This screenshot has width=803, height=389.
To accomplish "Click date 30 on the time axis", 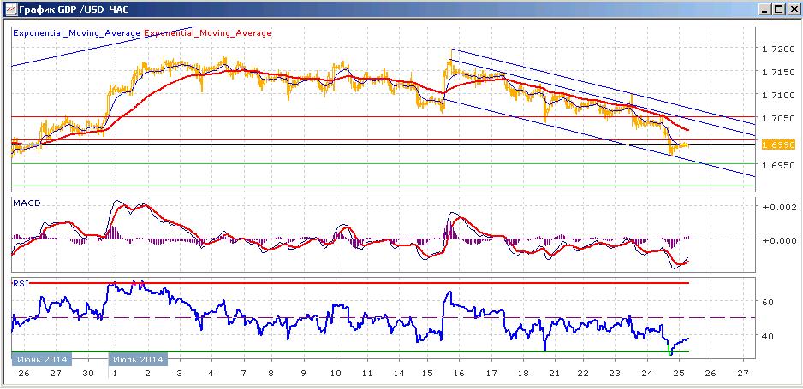I will 88,374.
